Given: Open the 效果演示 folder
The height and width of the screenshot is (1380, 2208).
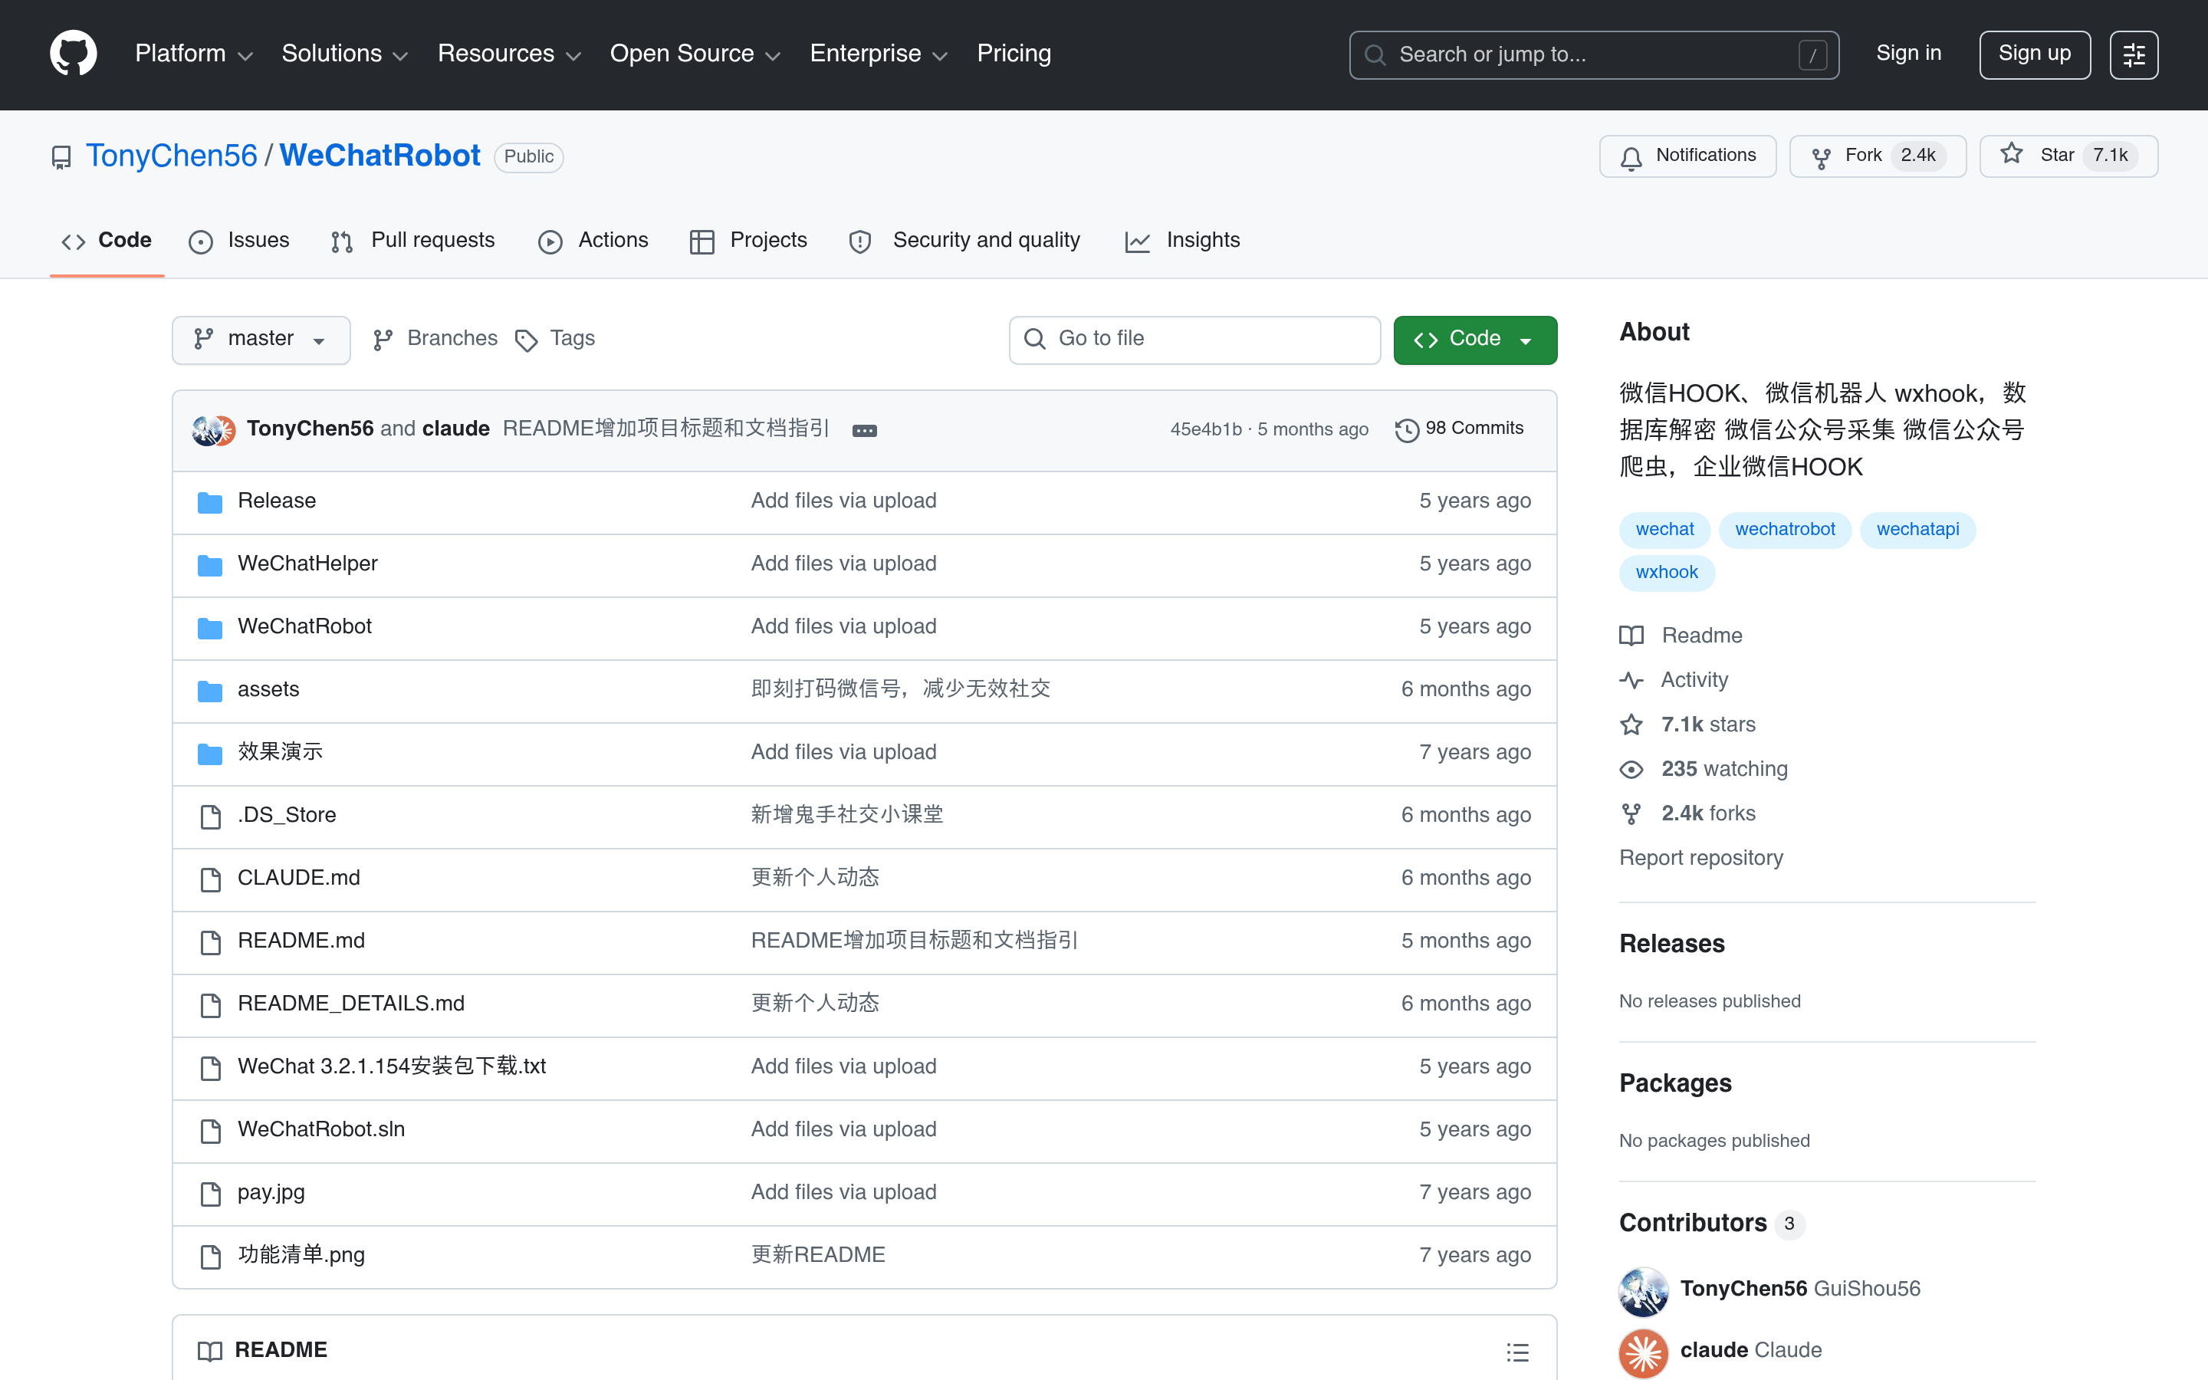Looking at the screenshot, I should point(280,752).
